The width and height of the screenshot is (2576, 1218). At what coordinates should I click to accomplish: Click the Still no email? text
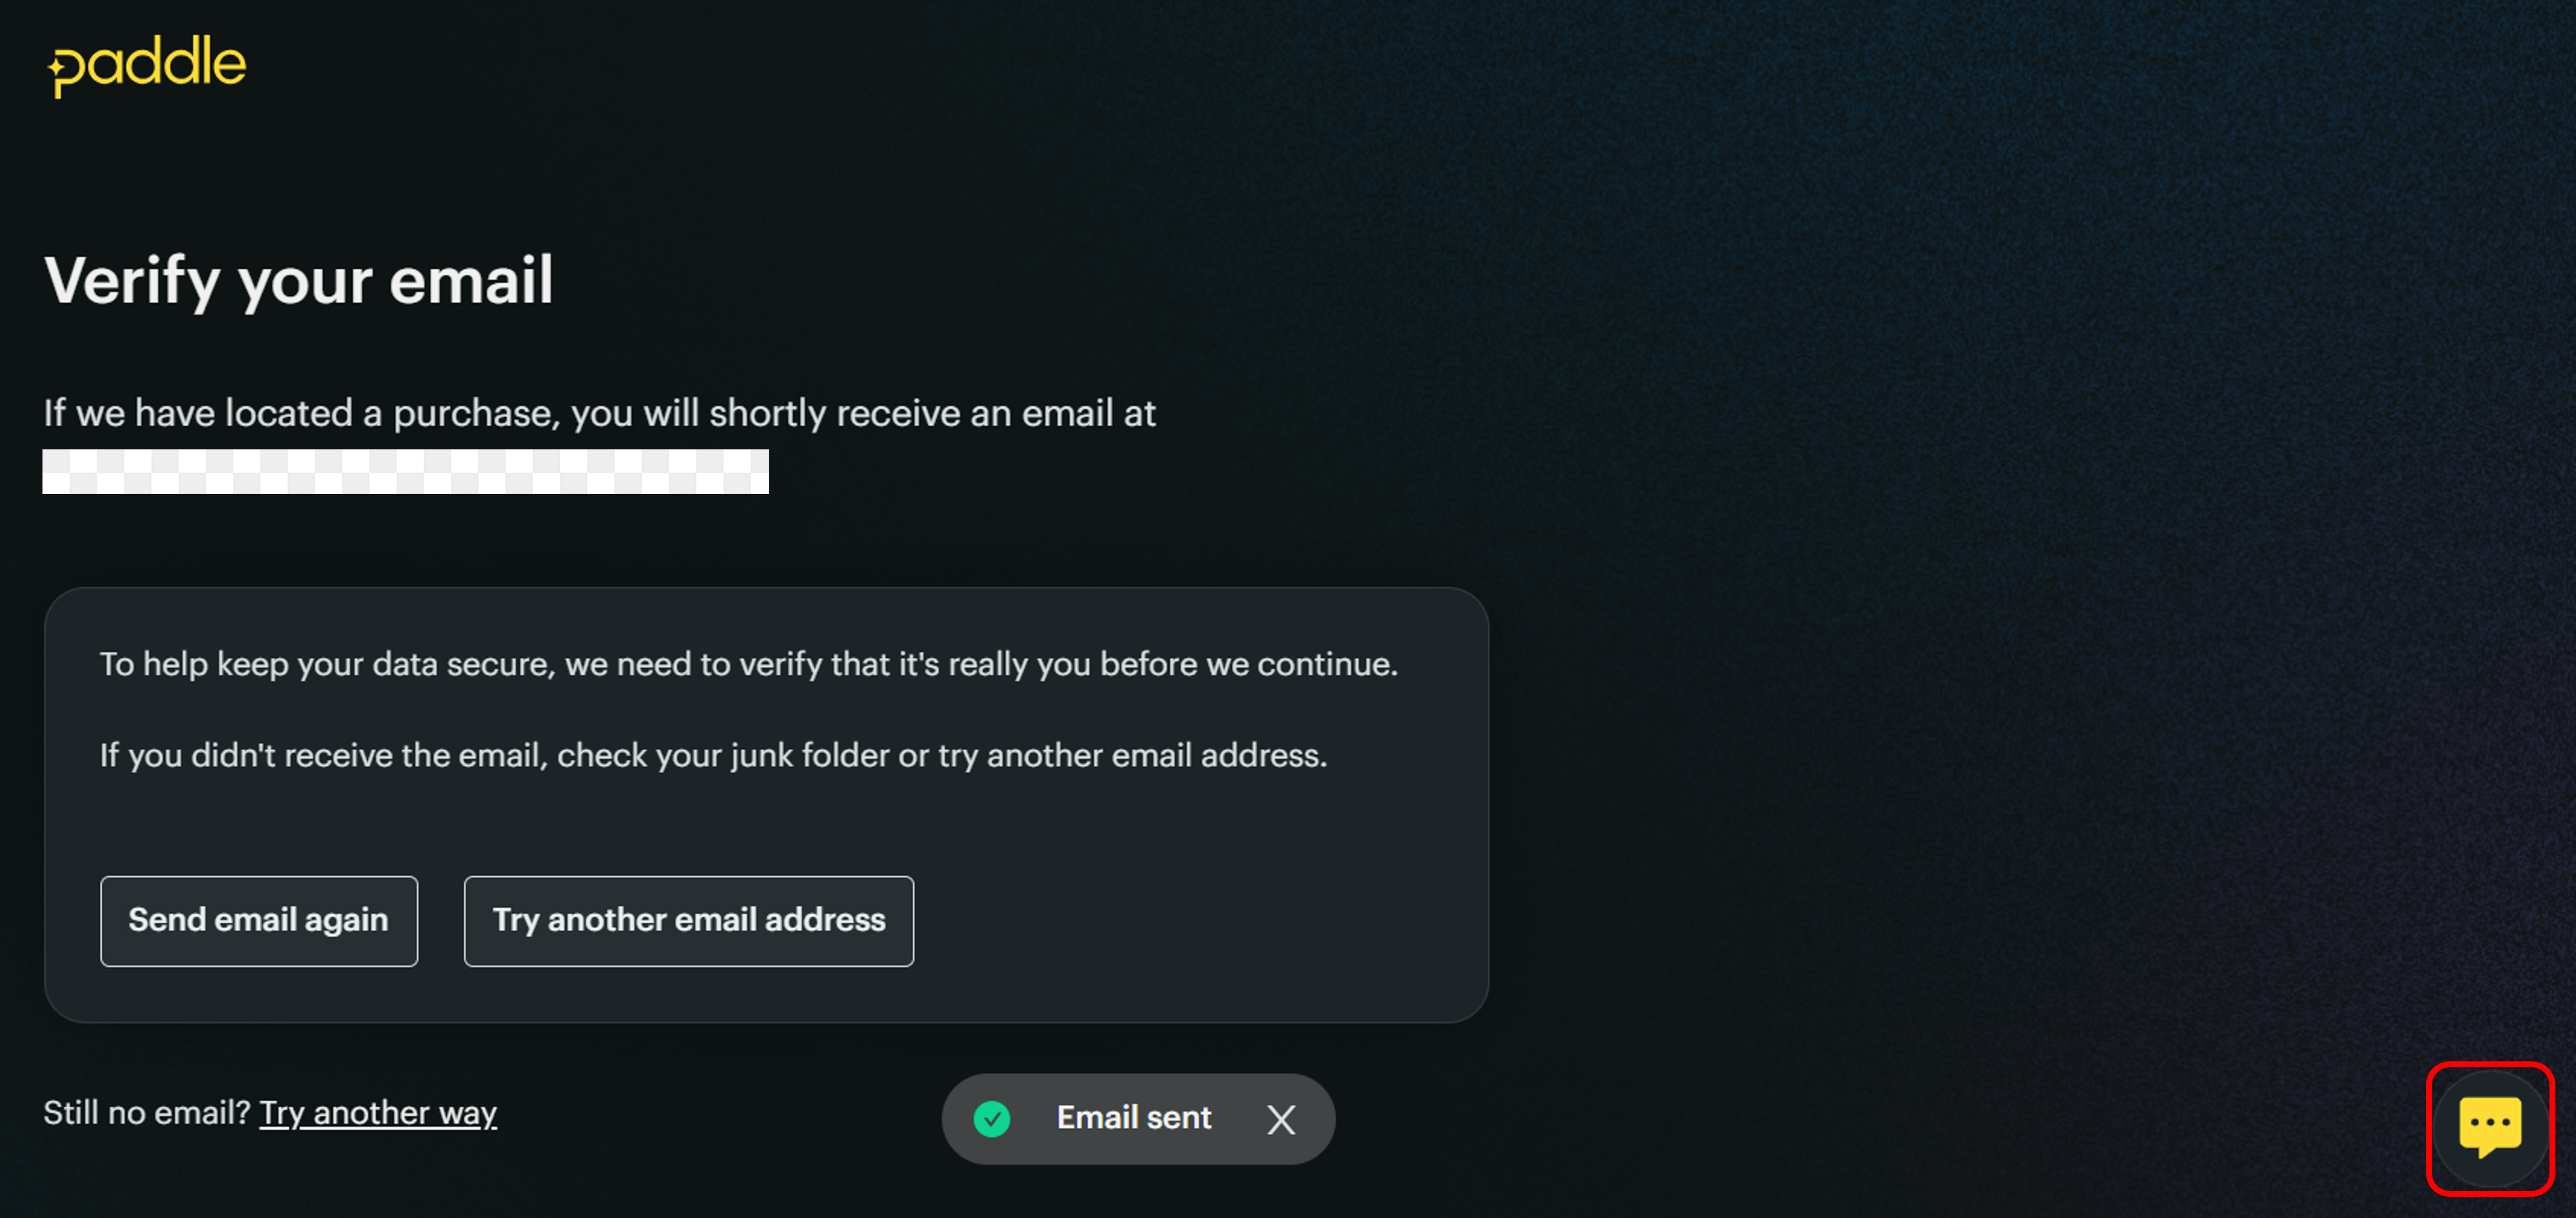146,1112
